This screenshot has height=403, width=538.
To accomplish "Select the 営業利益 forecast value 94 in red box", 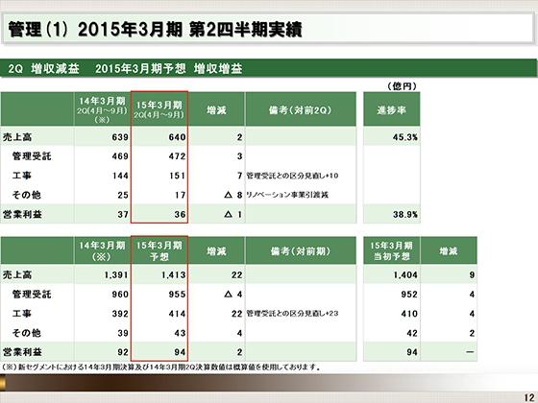I will point(180,352).
